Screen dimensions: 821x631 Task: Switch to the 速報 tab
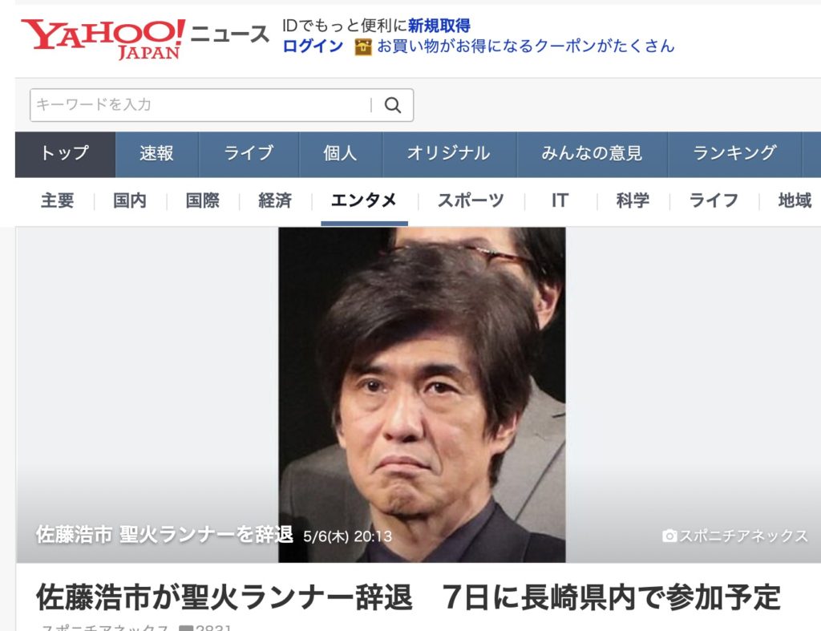pyautogui.click(x=156, y=155)
